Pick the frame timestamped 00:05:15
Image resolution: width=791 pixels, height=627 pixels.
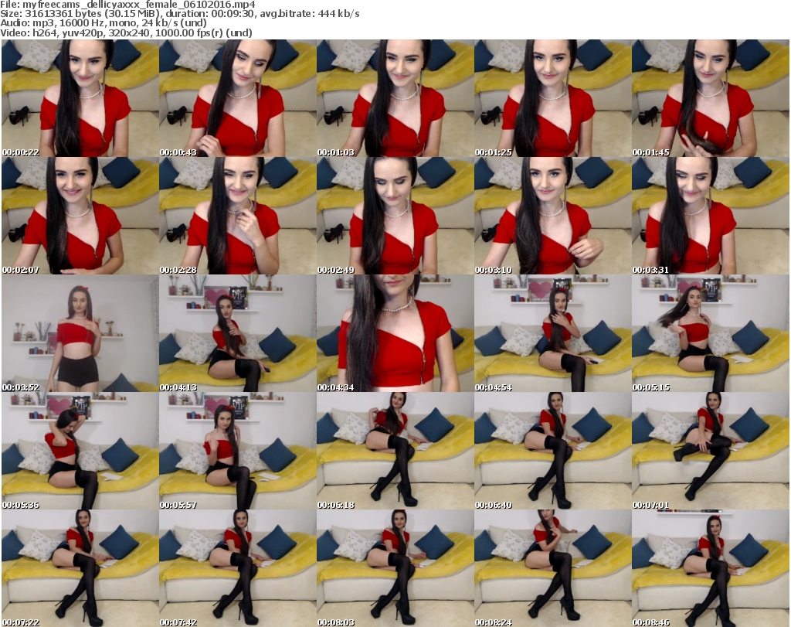[711, 333]
